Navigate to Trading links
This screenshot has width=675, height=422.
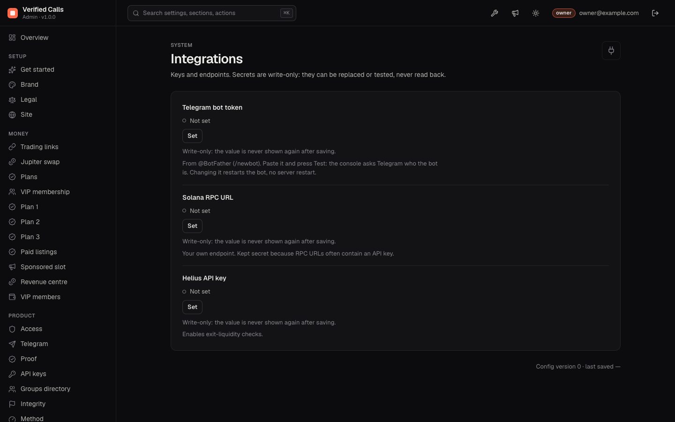click(58, 147)
